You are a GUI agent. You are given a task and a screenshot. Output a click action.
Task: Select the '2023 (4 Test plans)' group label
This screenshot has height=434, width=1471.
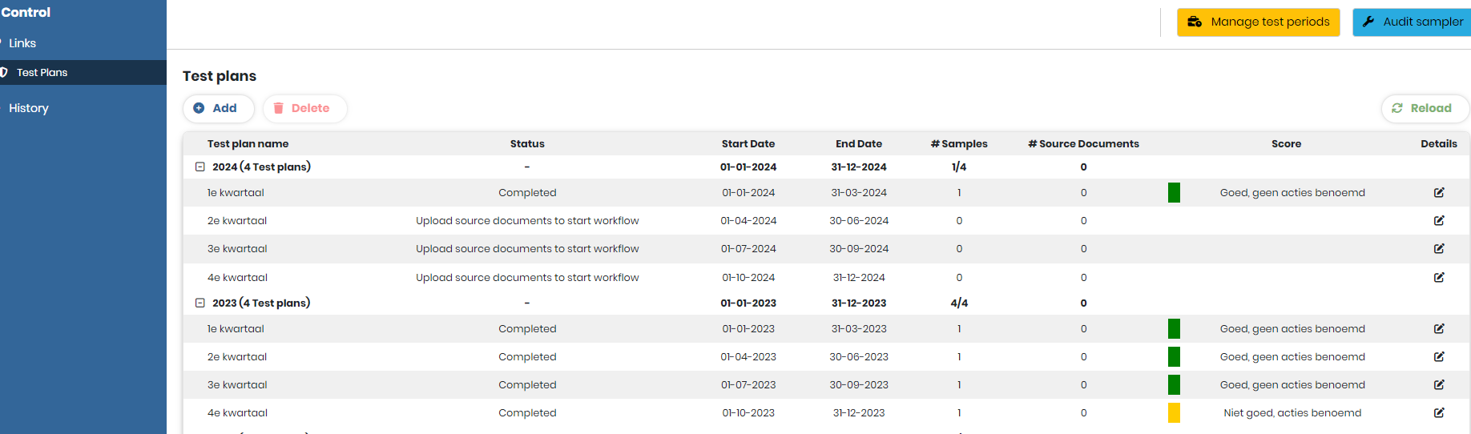[x=261, y=303]
